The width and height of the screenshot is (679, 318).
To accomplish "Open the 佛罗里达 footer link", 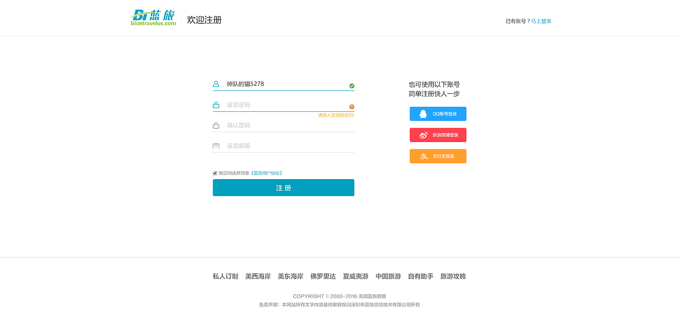I will [323, 276].
